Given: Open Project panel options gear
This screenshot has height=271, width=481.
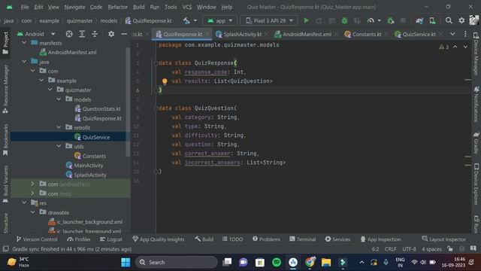Looking at the screenshot, I should tap(111, 34).
